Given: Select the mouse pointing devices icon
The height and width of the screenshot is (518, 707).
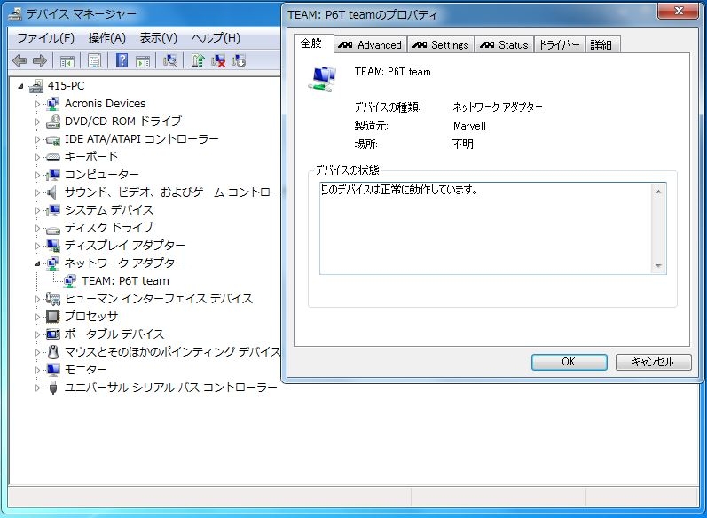Looking at the screenshot, I should [53, 352].
